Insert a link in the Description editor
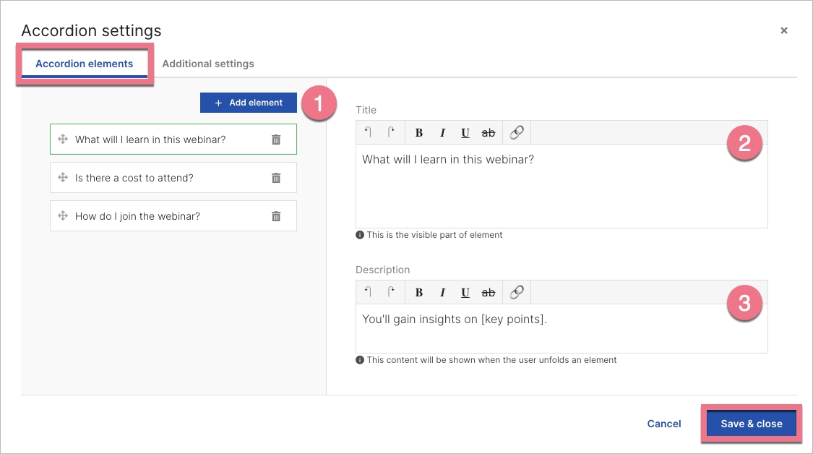 click(515, 292)
